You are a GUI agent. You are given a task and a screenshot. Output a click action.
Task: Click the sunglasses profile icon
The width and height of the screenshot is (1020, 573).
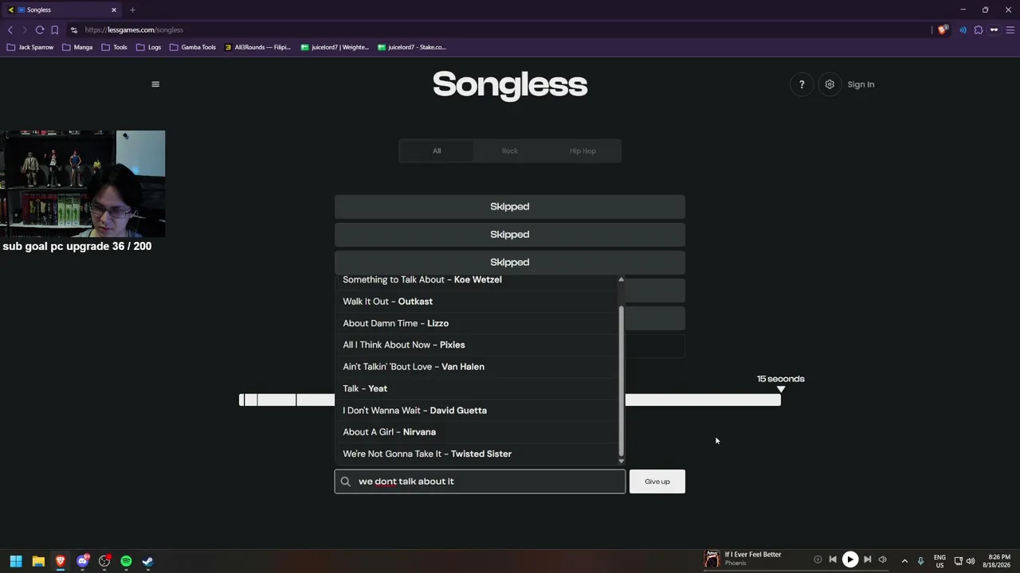(x=994, y=30)
